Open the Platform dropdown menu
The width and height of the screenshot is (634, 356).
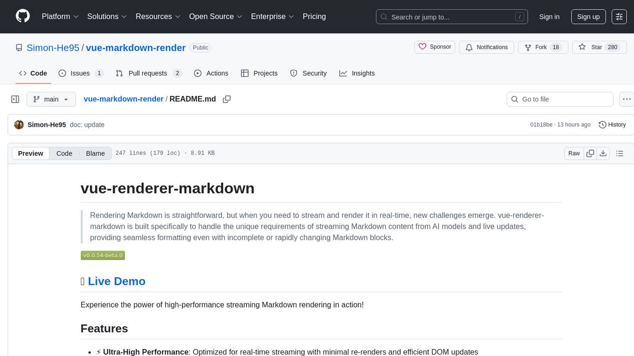coord(60,16)
